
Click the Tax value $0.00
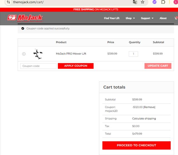pyautogui.click(x=136, y=126)
